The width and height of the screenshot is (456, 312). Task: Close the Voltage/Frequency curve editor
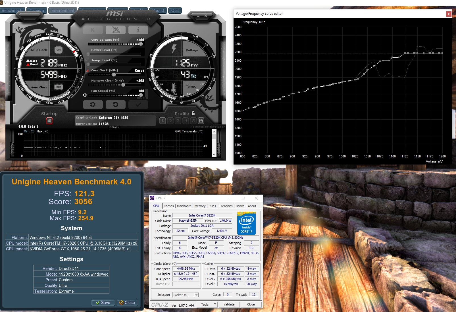click(x=448, y=14)
